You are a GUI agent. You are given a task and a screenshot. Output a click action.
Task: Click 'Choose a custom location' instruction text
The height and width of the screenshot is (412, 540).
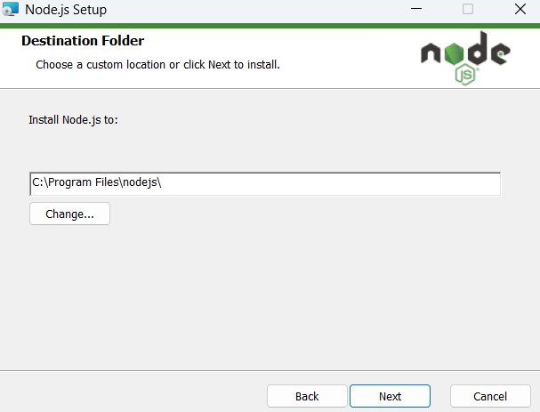point(157,64)
